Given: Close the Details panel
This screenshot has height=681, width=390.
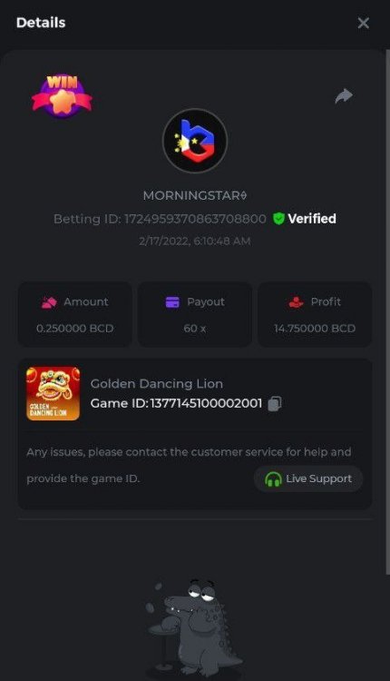Looking at the screenshot, I should pos(363,23).
